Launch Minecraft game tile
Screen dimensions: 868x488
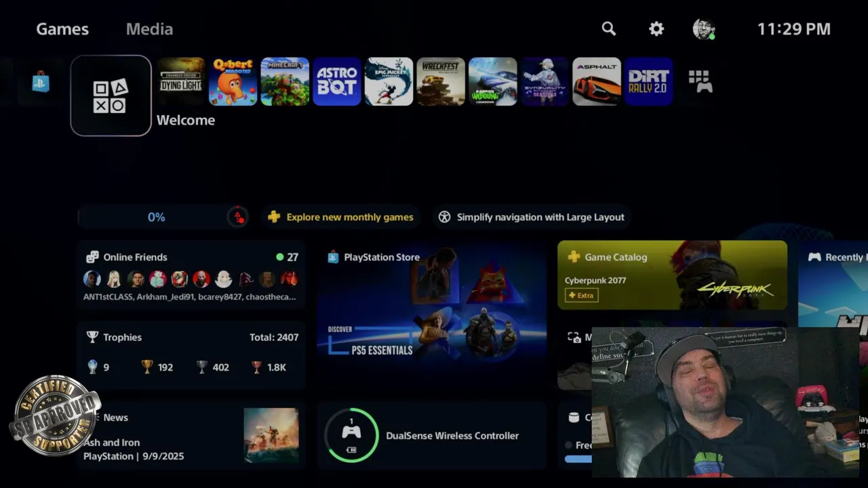[285, 81]
